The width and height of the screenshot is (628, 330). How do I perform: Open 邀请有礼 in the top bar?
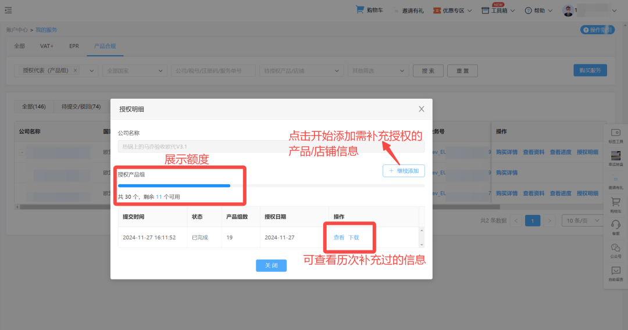pyautogui.click(x=409, y=11)
